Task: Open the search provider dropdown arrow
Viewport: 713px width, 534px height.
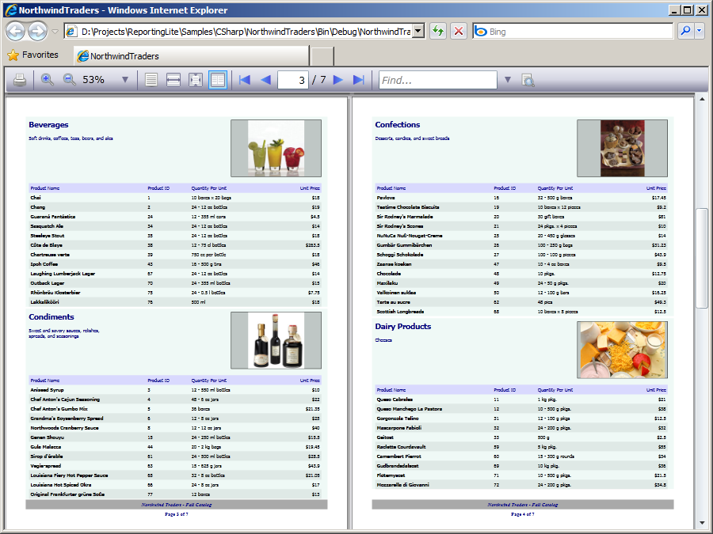Action: [x=699, y=31]
